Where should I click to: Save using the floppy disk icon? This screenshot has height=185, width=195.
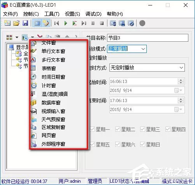(x=25, y=23)
